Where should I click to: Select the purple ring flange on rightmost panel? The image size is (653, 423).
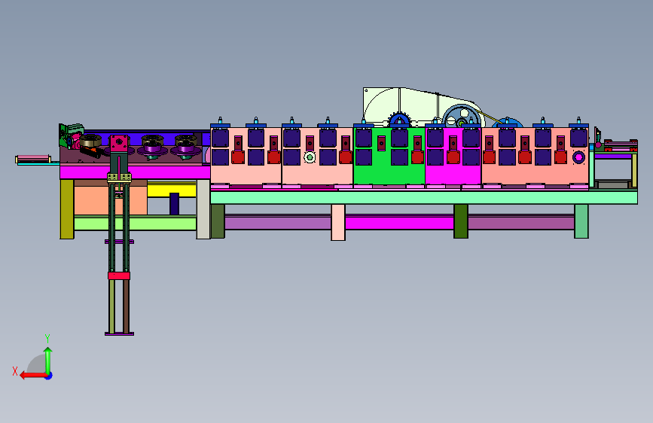click(x=578, y=157)
